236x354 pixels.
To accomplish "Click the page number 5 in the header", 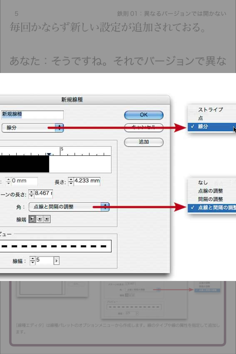I will [17, 14].
